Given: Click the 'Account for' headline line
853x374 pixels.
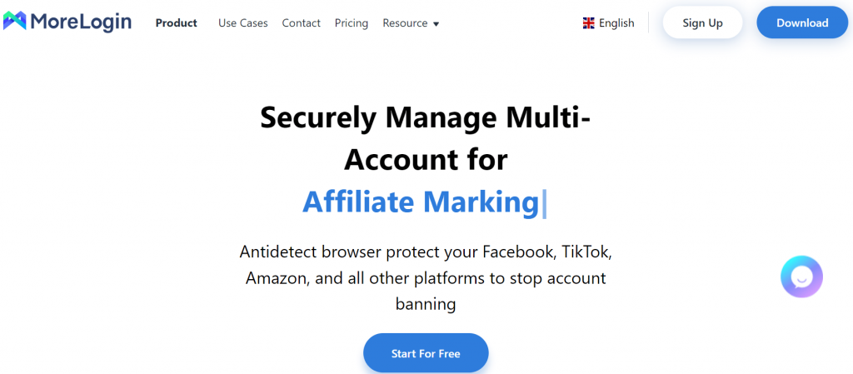Looking at the screenshot, I should coord(426,160).
